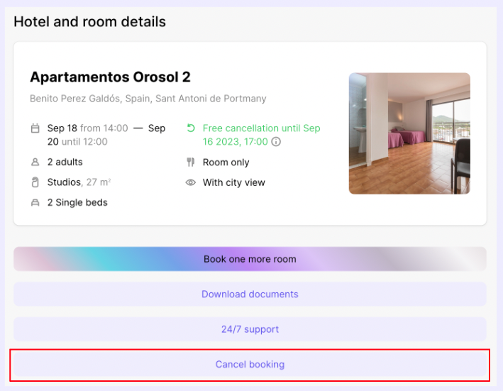
Task: Click Download documents
Action: tap(250, 294)
